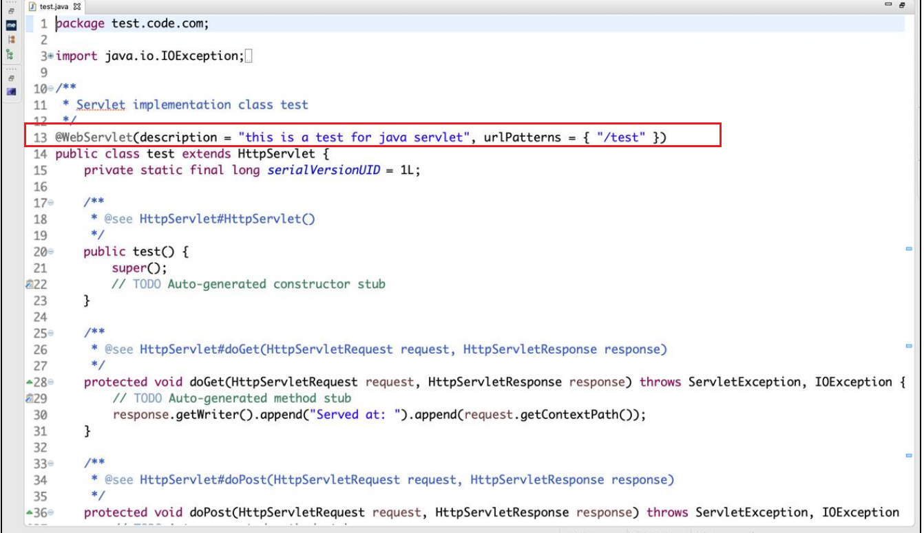Click the 'doGet' method name on line 28
The image size is (924, 533).
(x=206, y=382)
